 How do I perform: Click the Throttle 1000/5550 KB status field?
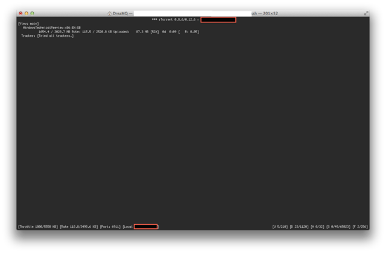point(38,226)
